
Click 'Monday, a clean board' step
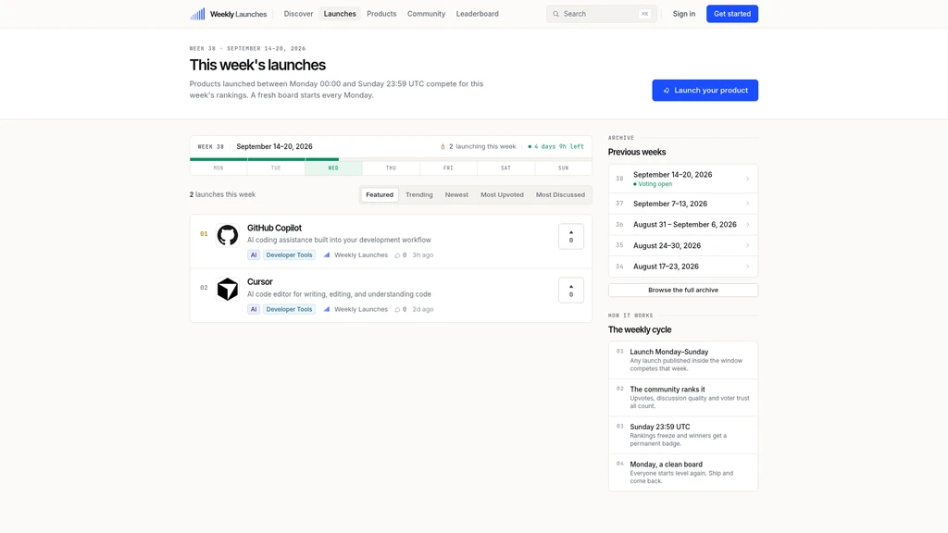(683, 472)
